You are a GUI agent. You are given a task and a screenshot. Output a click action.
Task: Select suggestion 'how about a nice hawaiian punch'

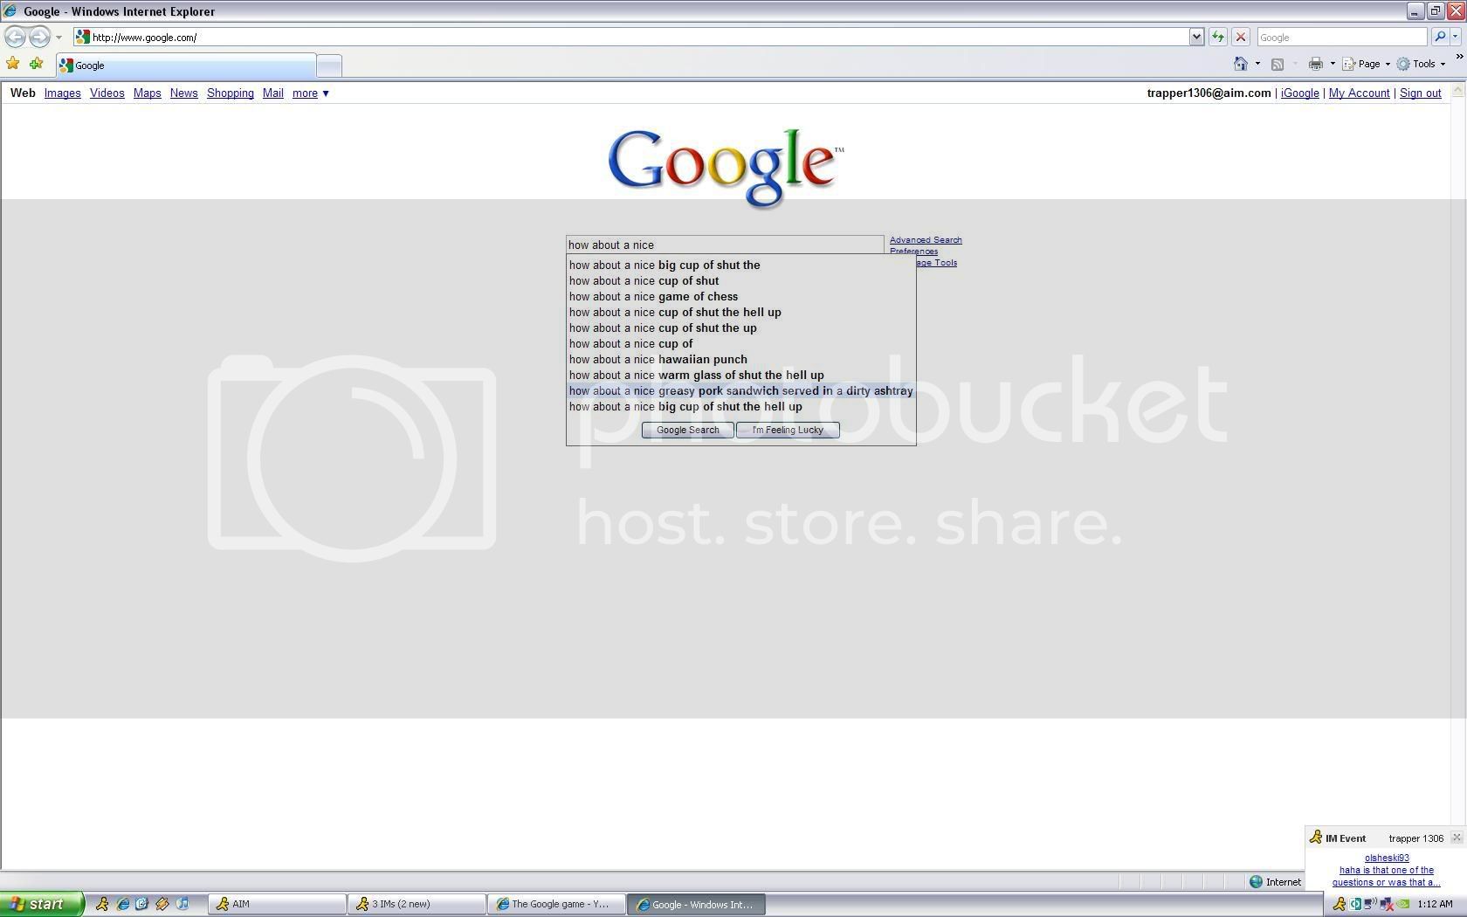(x=740, y=359)
